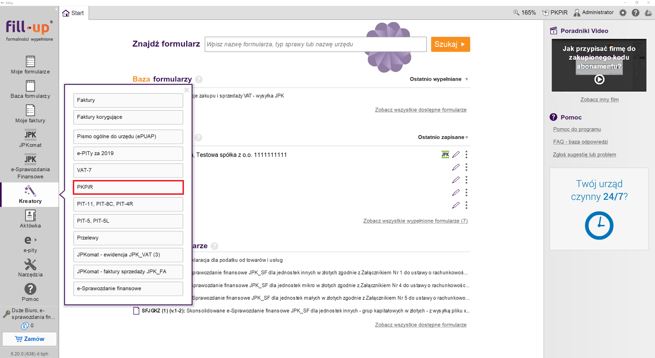Click the cloud drive icon in top bar
The height and width of the screenshot is (358, 655).
coord(648,13)
